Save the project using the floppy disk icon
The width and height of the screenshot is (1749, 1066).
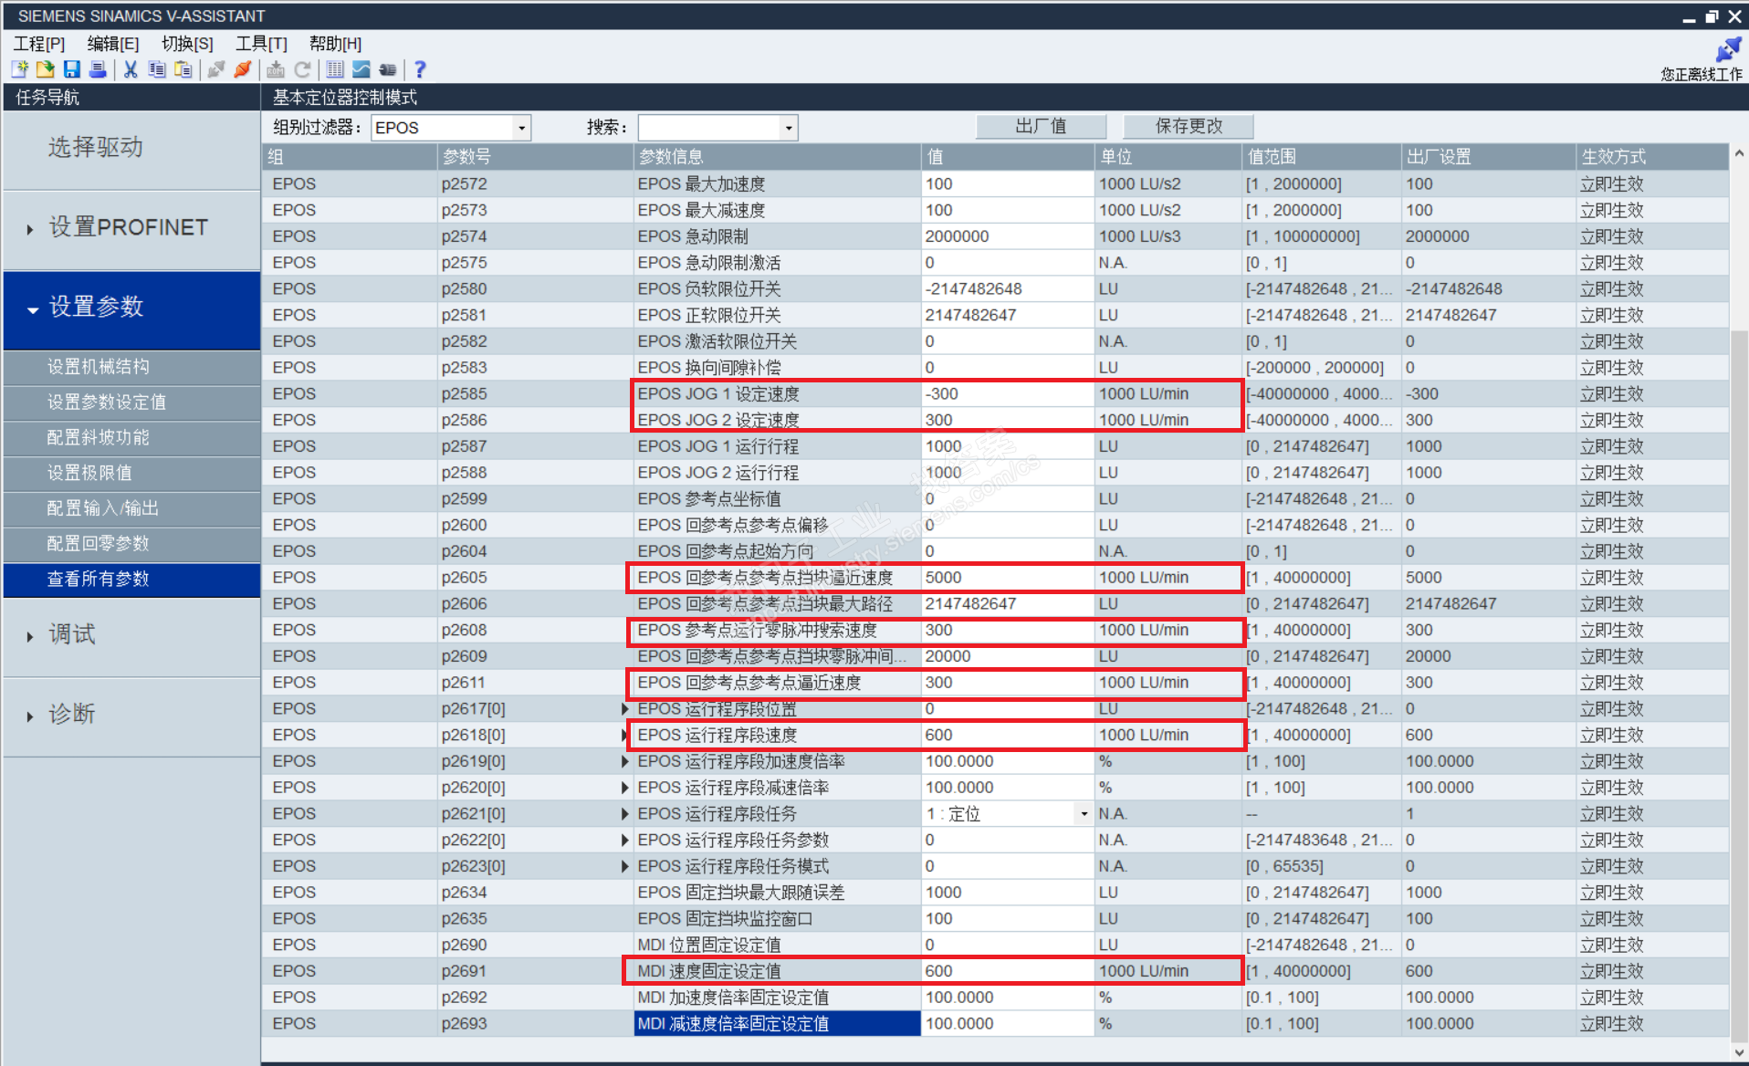[72, 69]
